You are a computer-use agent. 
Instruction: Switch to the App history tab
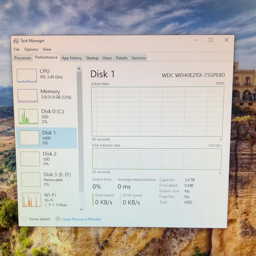click(x=71, y=58)
